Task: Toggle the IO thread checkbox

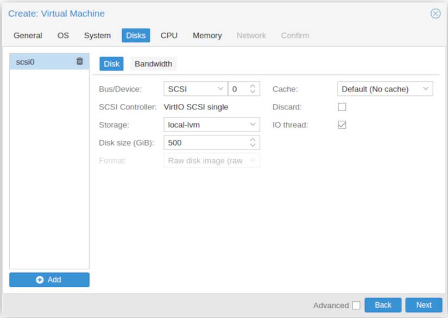Action: tap(342, 125)
